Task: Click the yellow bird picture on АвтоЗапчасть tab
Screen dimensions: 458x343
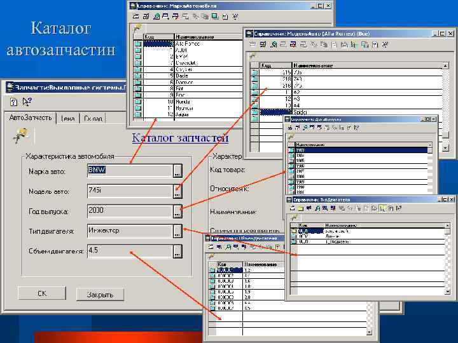Action: [x=21, y=135]
